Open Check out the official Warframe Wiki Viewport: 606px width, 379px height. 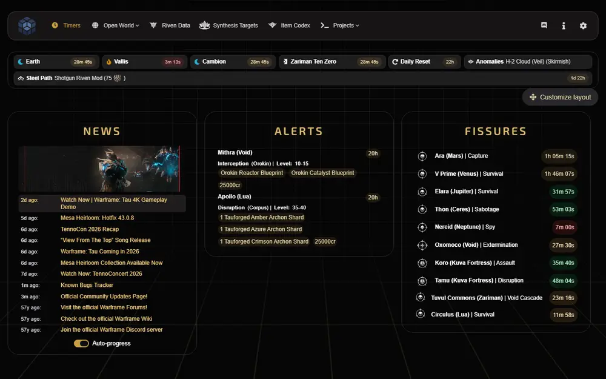106,319
